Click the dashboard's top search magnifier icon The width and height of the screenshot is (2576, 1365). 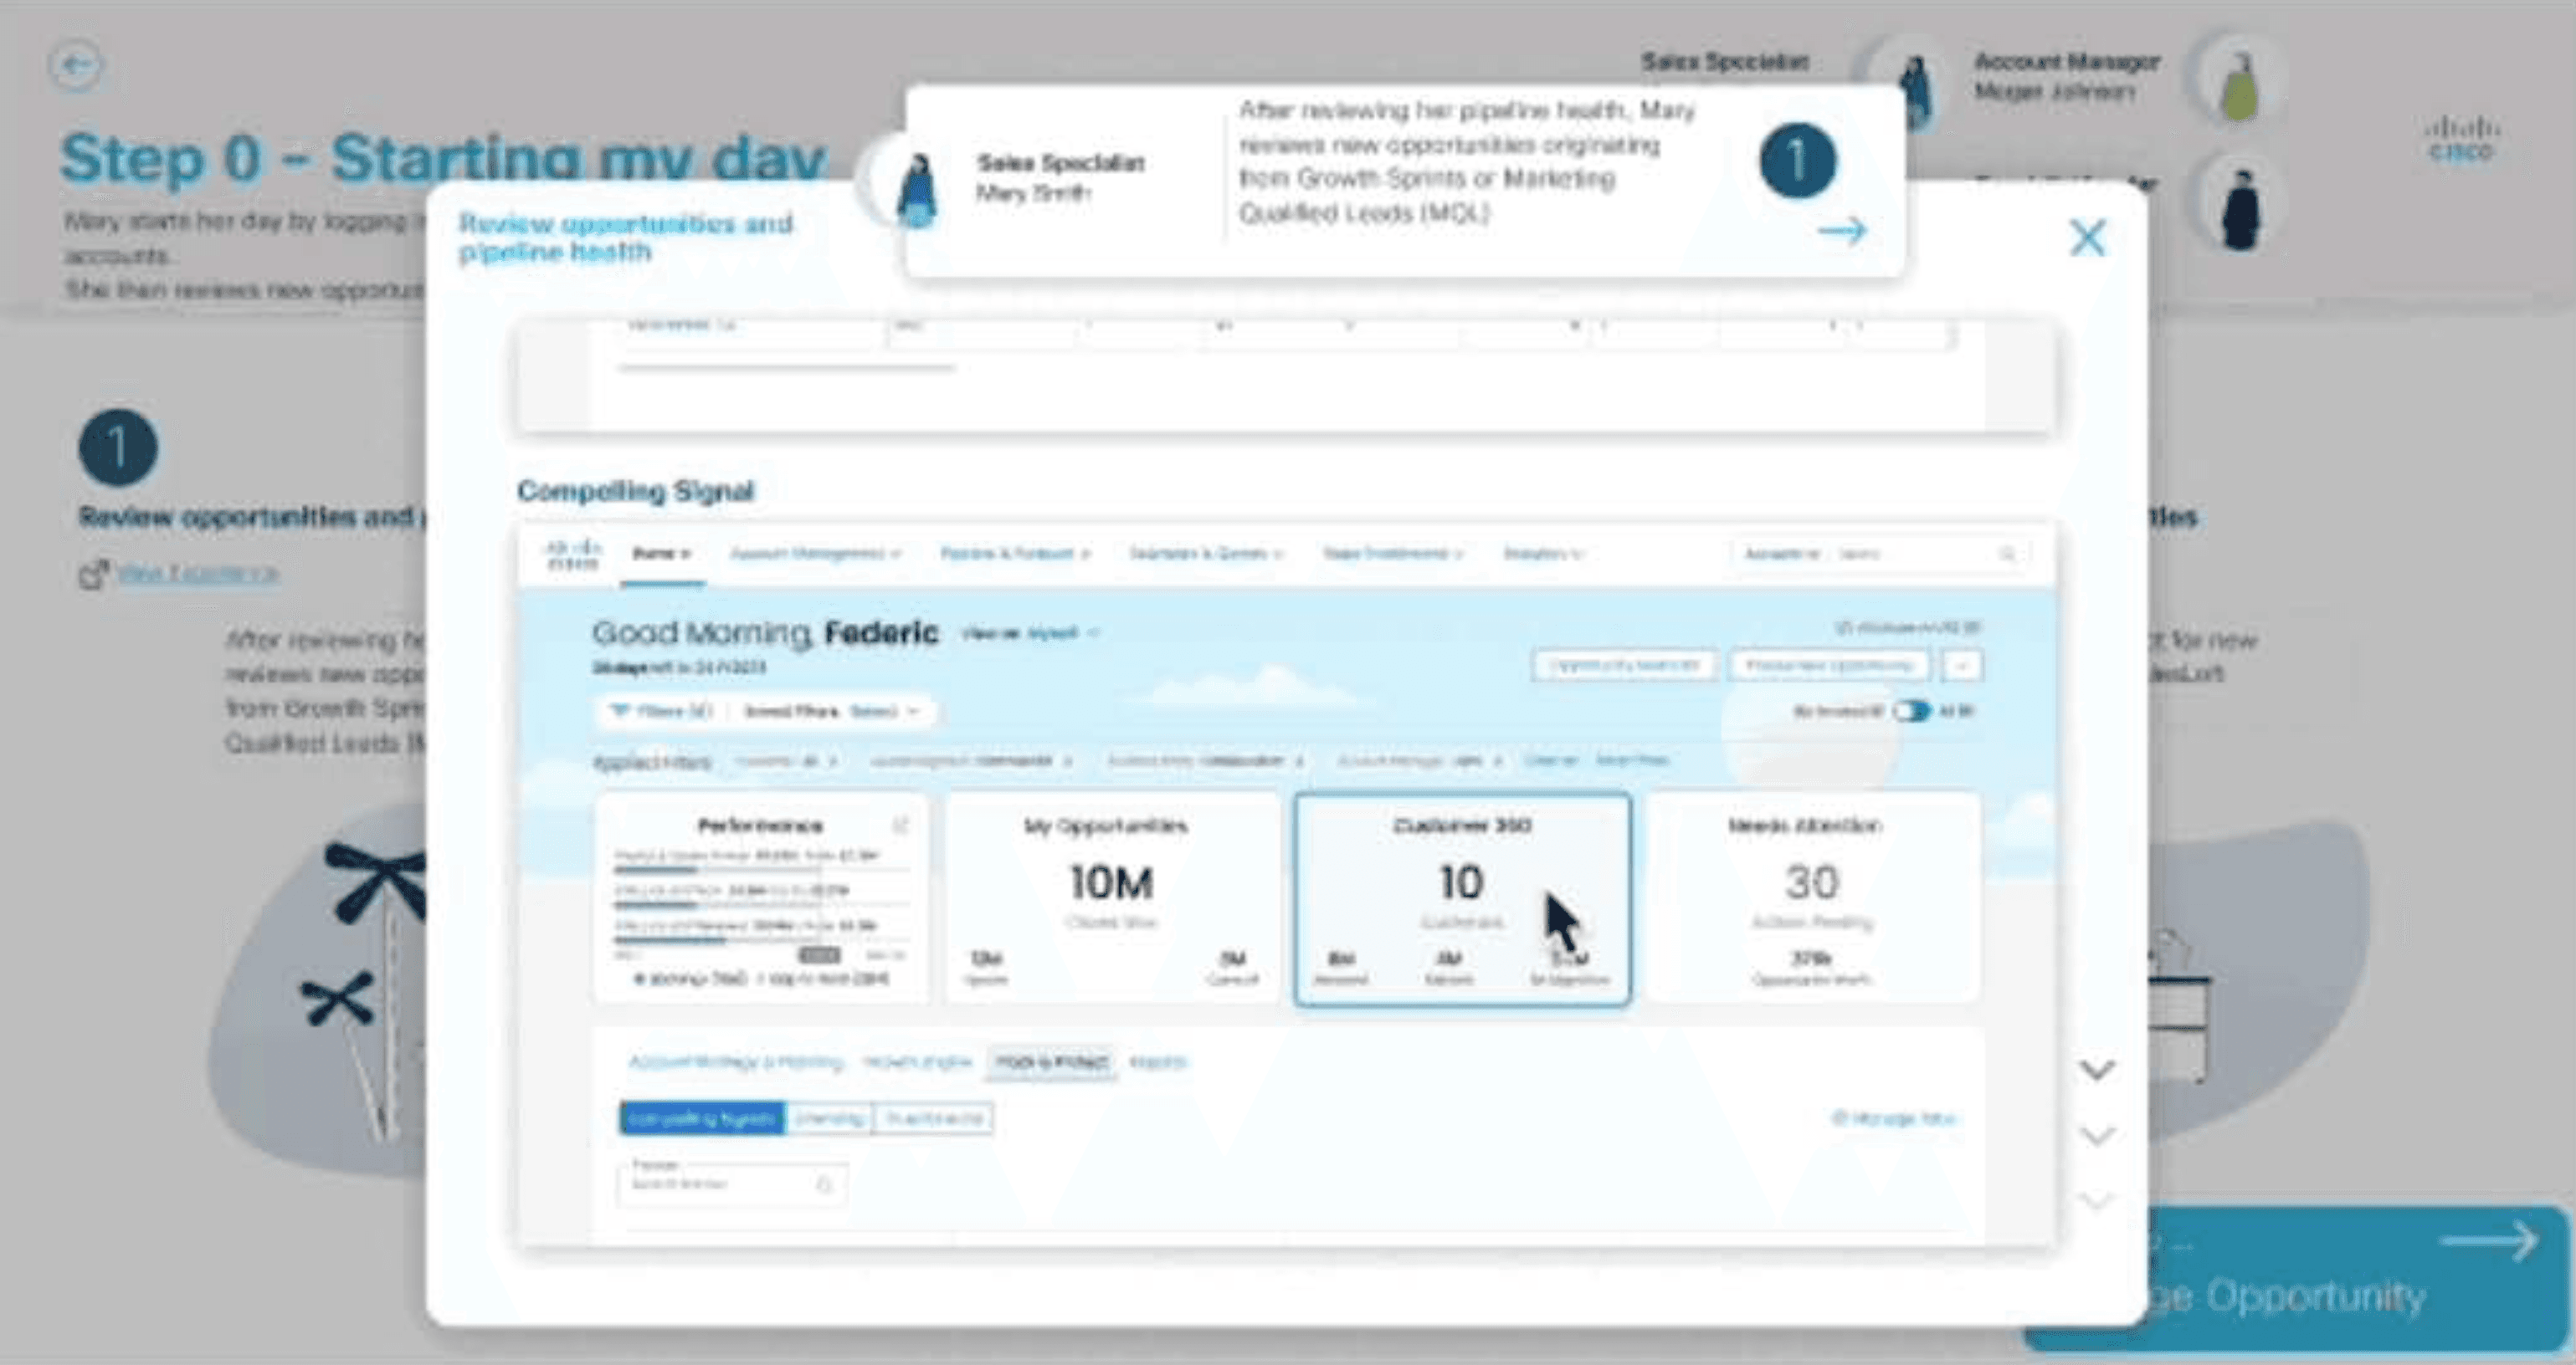[x=2006, y=554]
